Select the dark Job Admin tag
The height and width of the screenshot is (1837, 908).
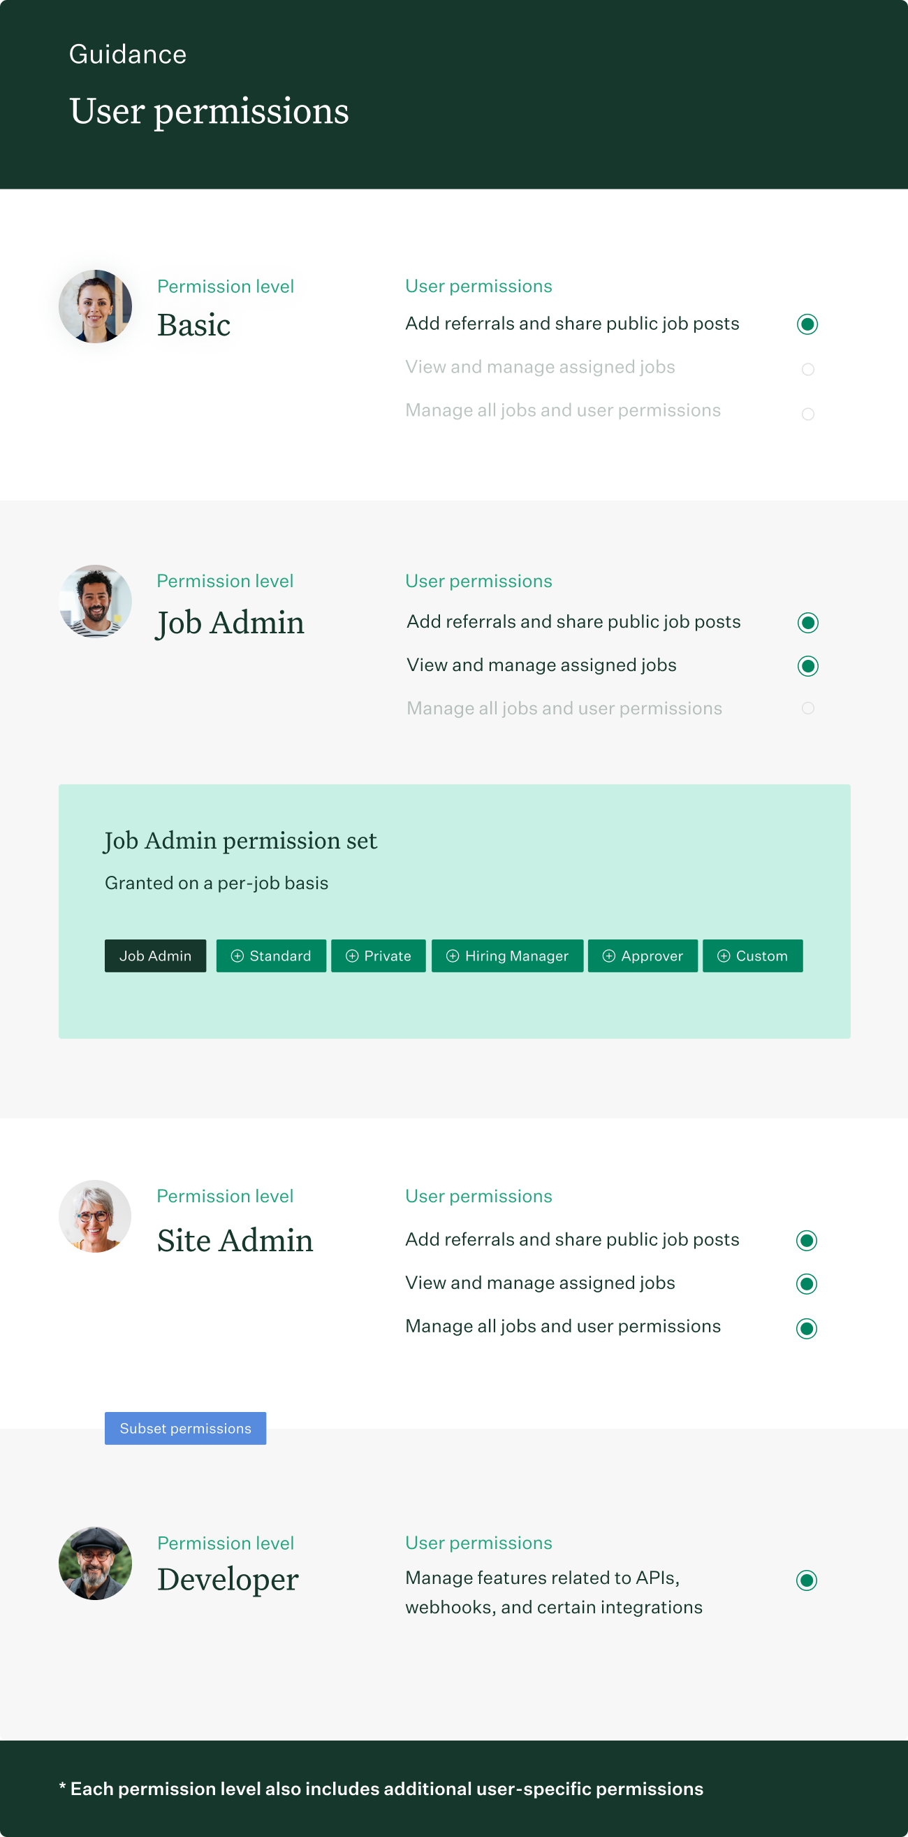(155, 956)
